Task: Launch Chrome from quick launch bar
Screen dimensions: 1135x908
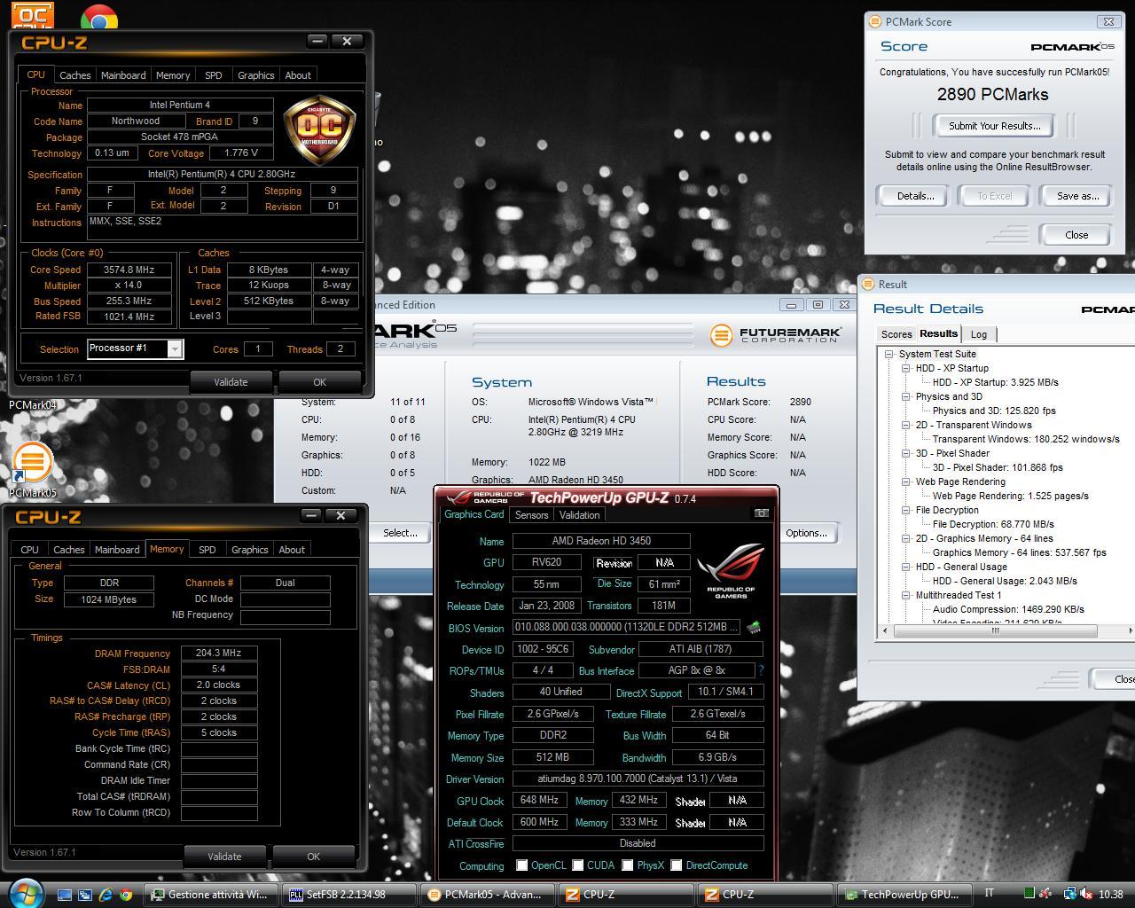Action: [x=126, y=895]
